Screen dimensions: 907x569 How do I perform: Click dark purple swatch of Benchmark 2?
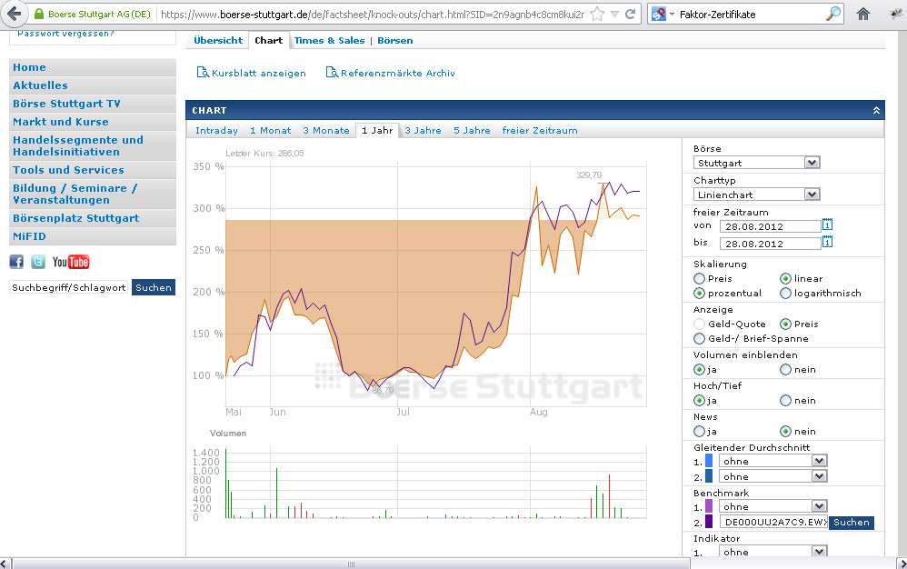709,522
